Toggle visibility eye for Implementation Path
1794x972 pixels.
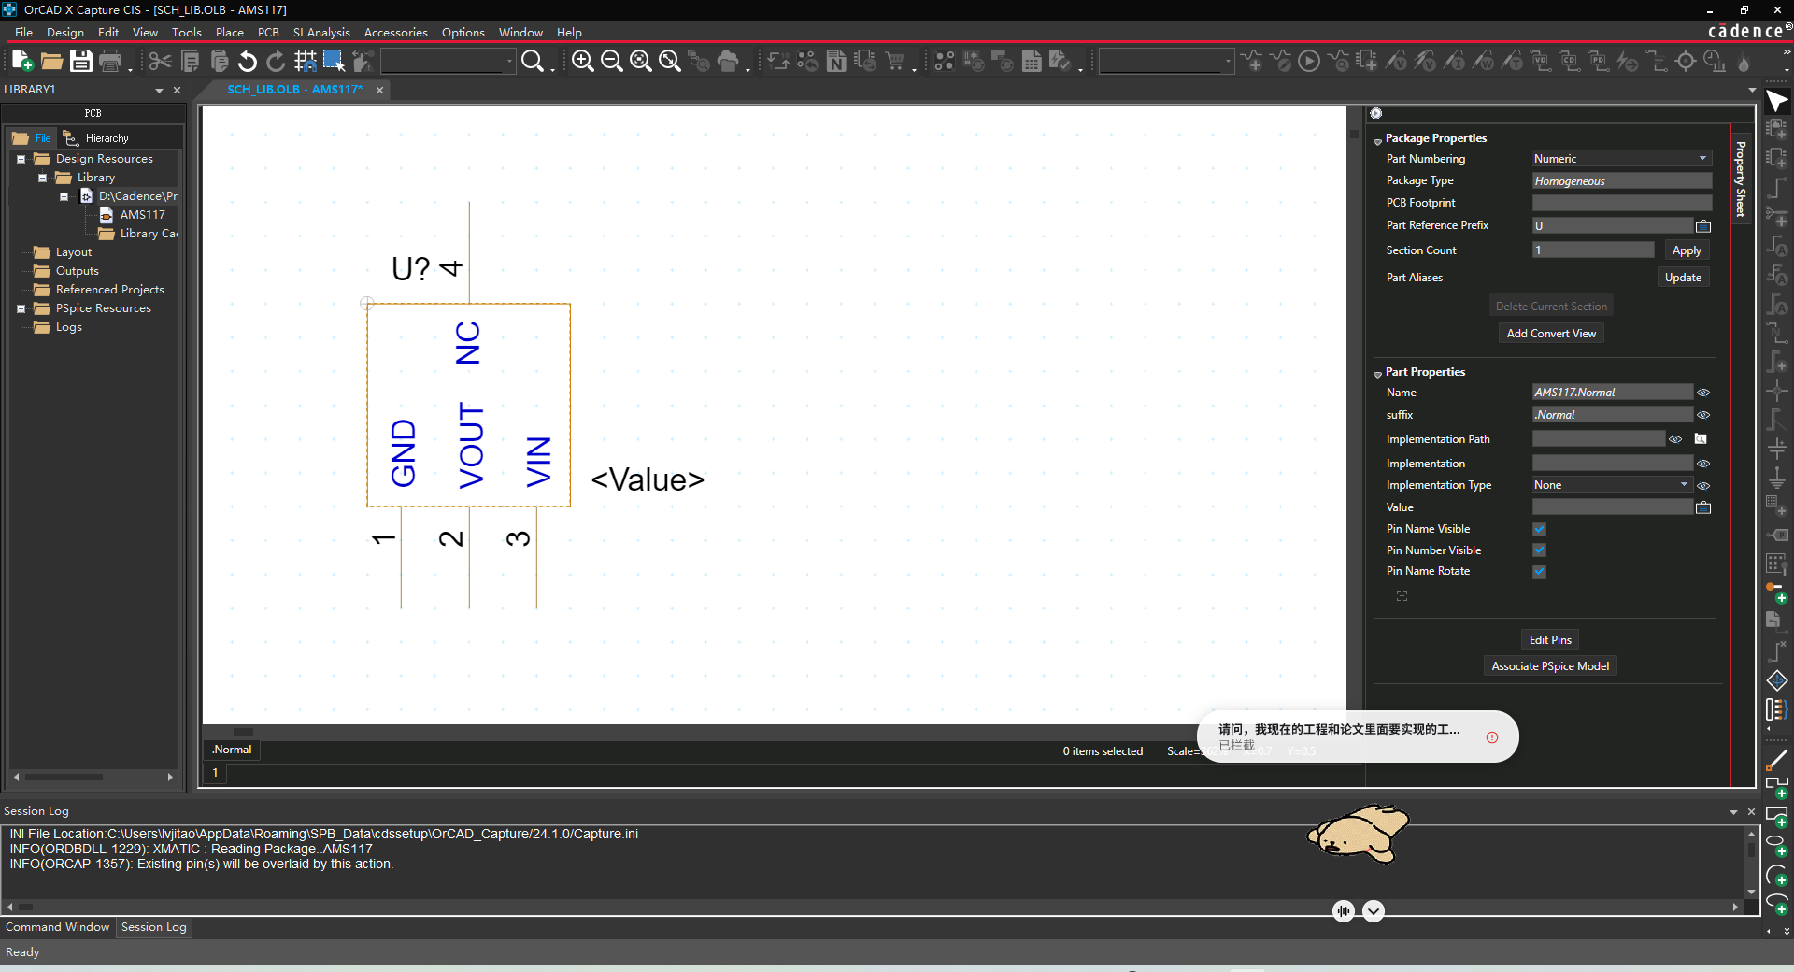(1675, 439)
